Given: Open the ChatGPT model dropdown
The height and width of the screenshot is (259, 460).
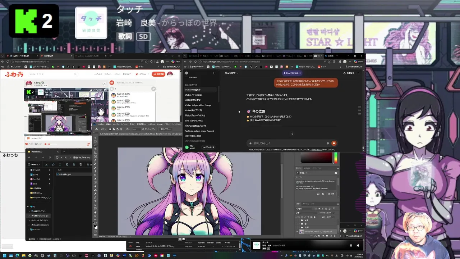Looking at the screenshot, I should 231,73.
